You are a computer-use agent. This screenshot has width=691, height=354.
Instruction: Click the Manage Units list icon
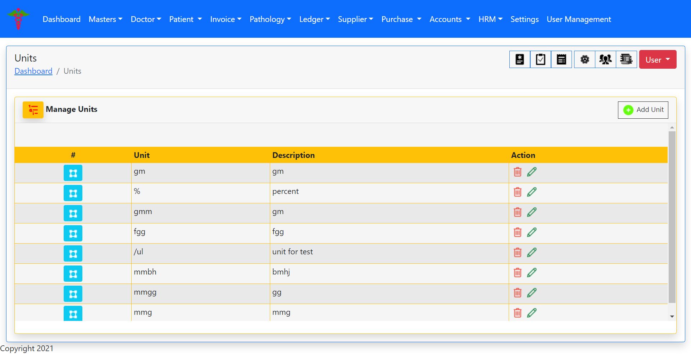(33, 110)
